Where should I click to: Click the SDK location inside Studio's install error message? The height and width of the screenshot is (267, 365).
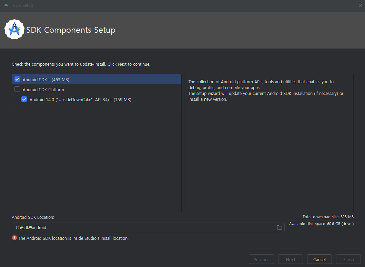click(73, 238)
